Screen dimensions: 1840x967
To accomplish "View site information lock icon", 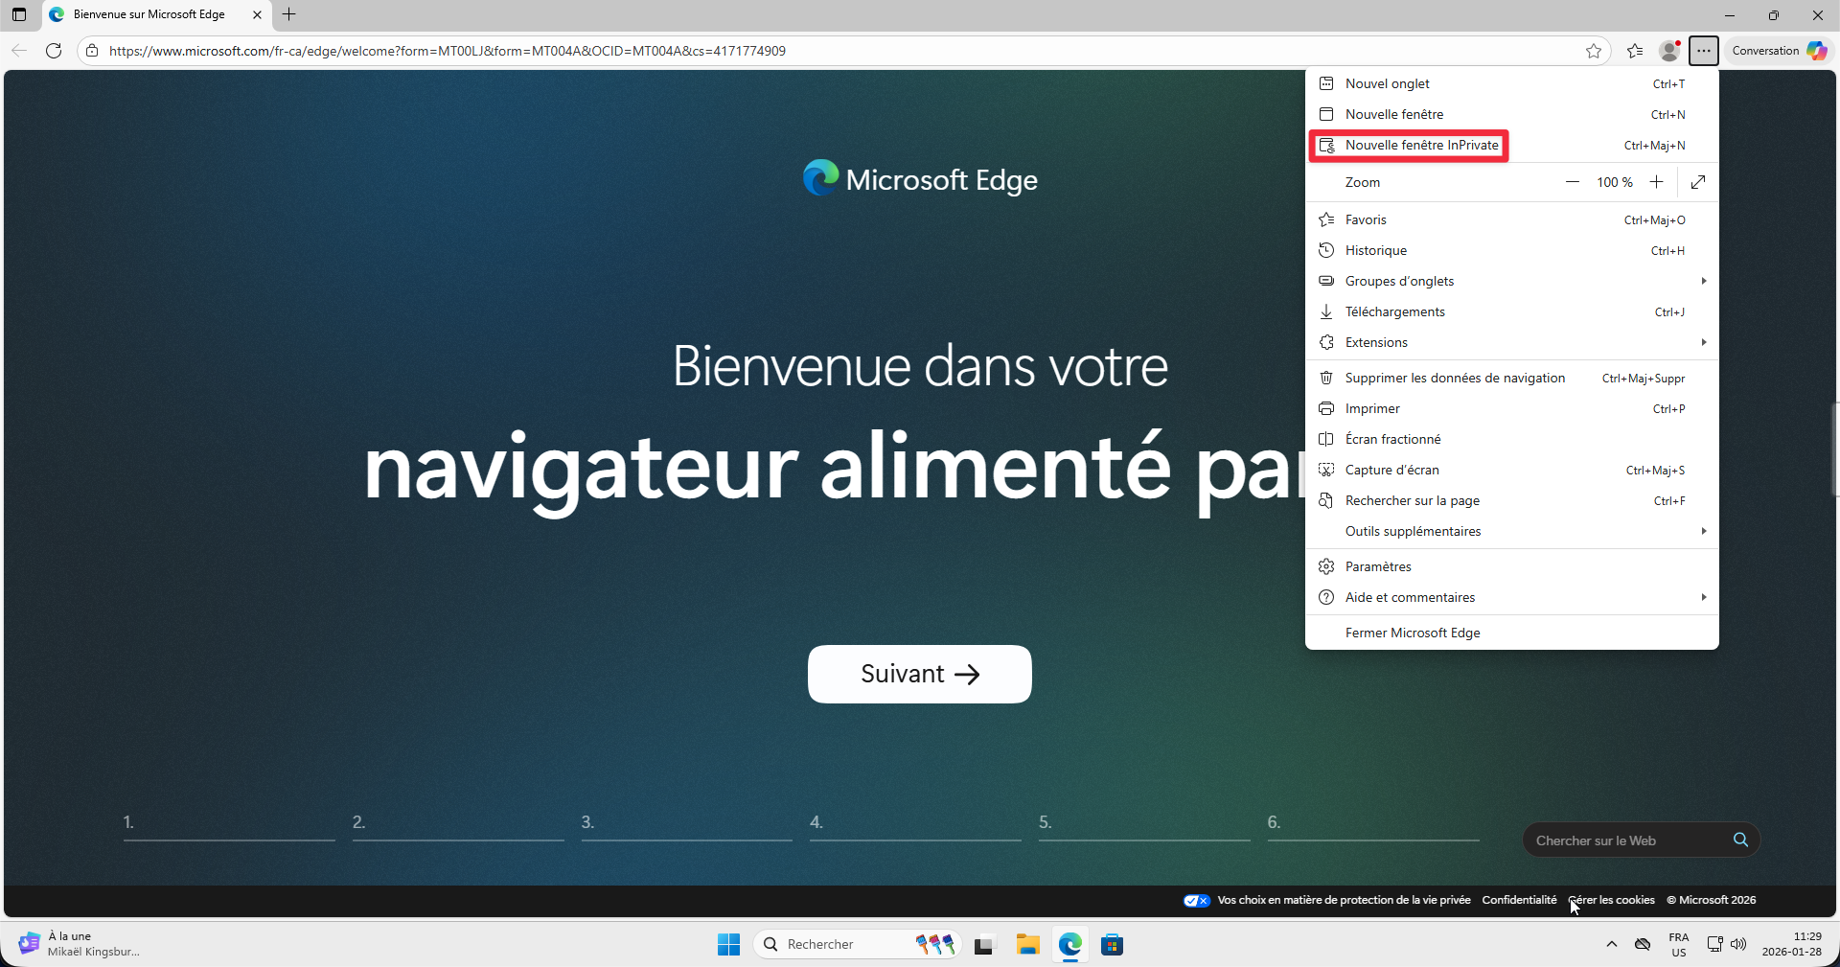I will (x=92, y=51).
